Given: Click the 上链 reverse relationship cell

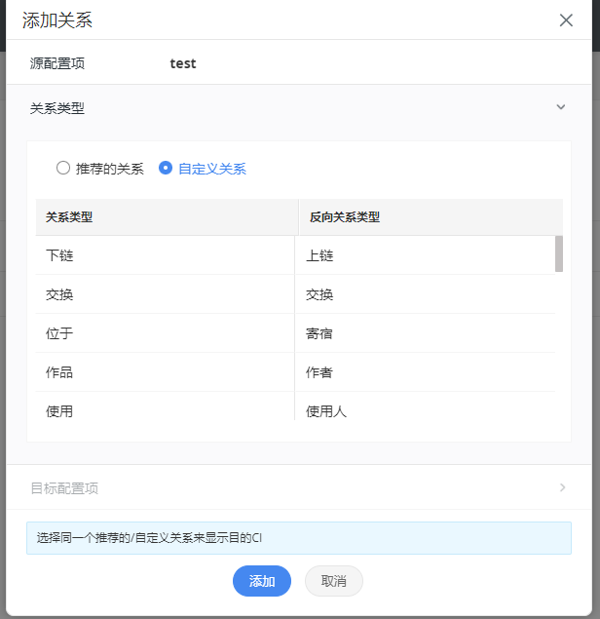Looking at the screenshot, I should click(426, 255).
